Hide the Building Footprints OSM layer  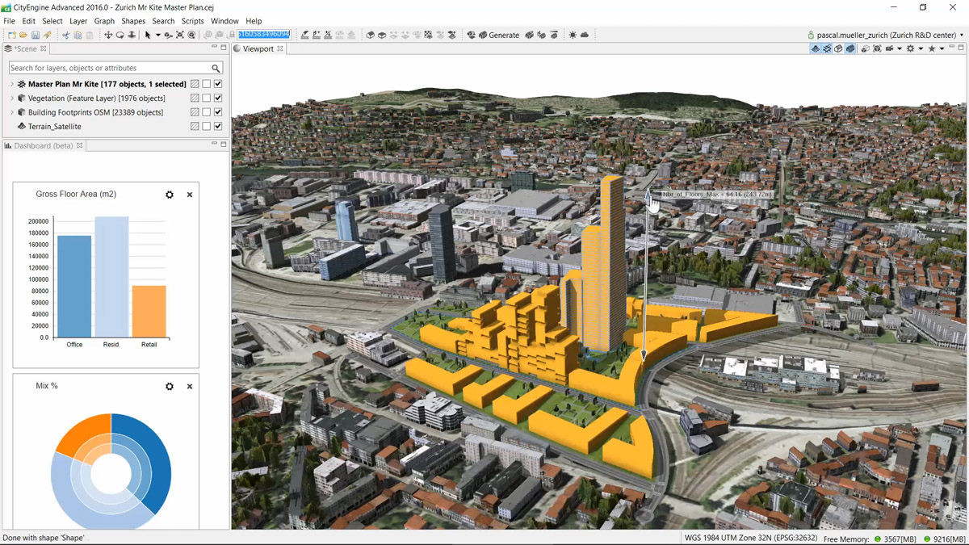pos(218,112)
